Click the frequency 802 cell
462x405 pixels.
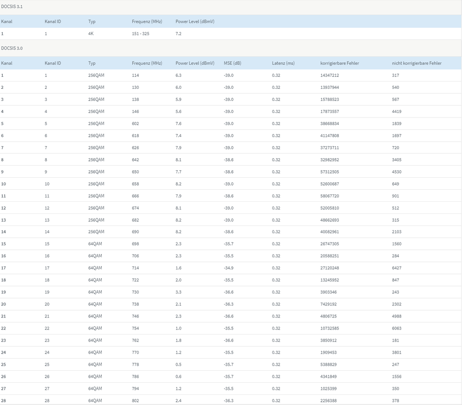(x=135, y=400)
